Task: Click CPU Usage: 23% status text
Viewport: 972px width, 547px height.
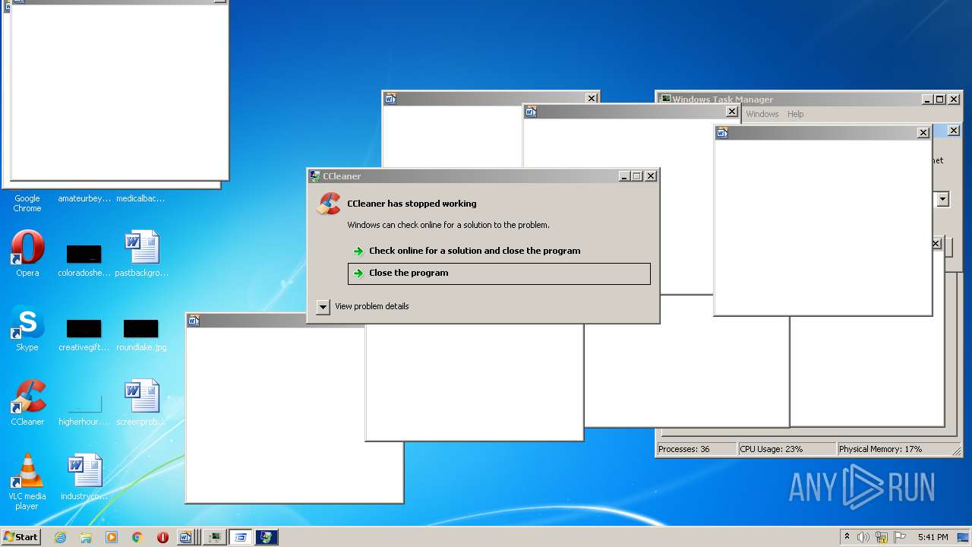Action: 772,449
